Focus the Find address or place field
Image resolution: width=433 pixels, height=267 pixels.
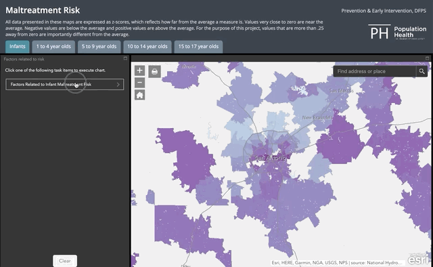[375, 71]
